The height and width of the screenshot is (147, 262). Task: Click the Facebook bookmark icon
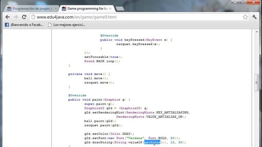7,25
